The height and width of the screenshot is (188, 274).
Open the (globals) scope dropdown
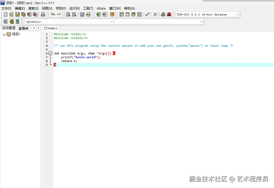tap(69, 22)
